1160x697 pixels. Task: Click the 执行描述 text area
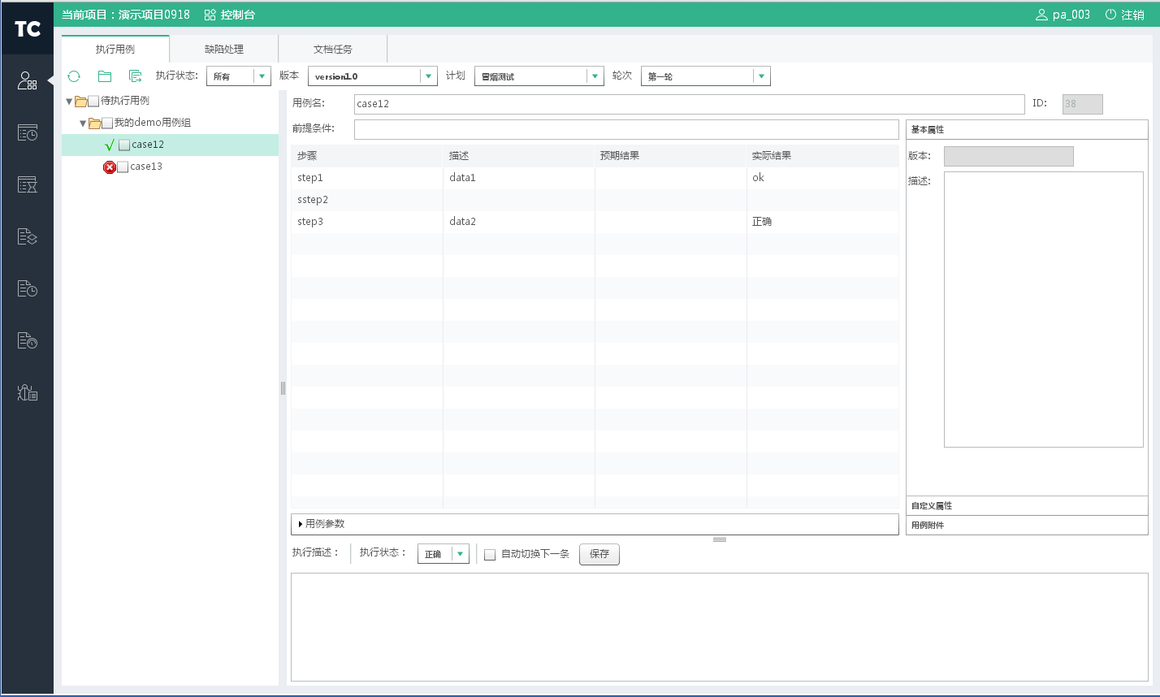pyautogui.click(x=719, y=627)
